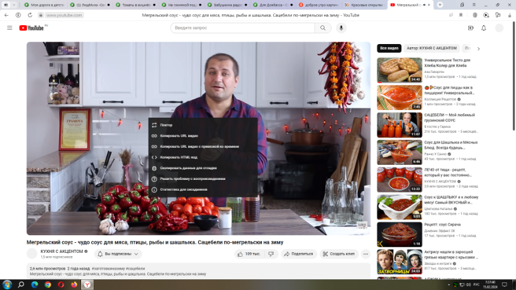Toggle Повтор loop in context menu
The width and height of the screenshot is (516, 290).
pyautogui.click(x=166, y=125)
